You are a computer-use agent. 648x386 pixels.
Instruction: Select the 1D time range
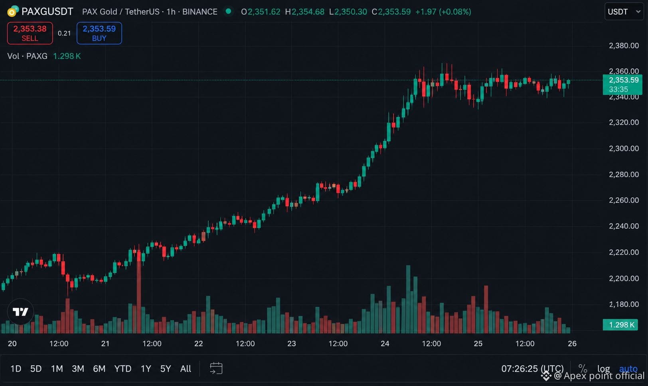pyautogui.click(x=16, y=368)
